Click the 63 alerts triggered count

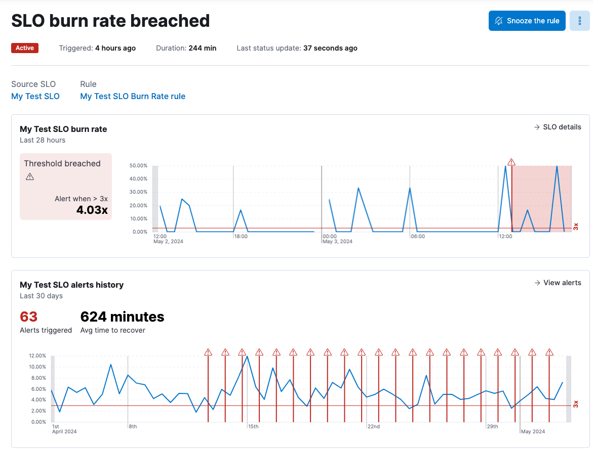pos(29,317)
